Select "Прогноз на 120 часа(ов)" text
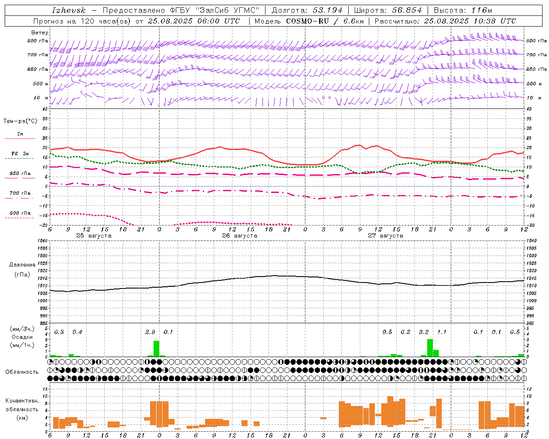Image resolution: width=549 pixels, height=439 pixels. [82, 21]
